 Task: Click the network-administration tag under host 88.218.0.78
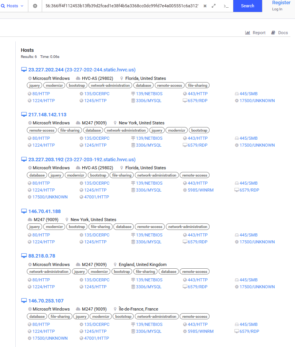click(x=49, y=272)
